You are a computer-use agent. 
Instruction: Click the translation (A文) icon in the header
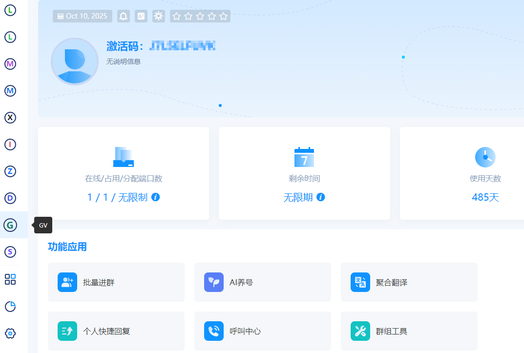(141, 16)
